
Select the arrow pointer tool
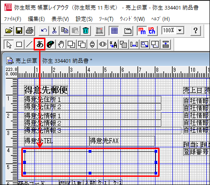[x=9, y=45]
